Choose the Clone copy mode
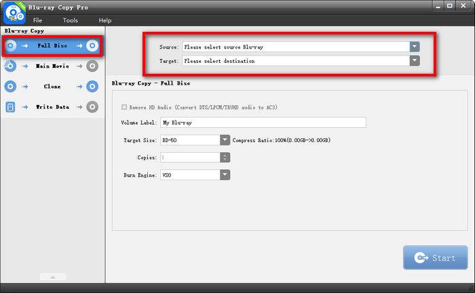Viewport: 475px width, 293px height. click(52, 87)
